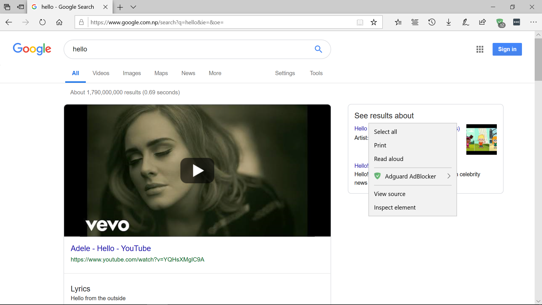Click the dark extension icon in toolbar
This screenshot has height=305, width=542.
click(517, 22)
